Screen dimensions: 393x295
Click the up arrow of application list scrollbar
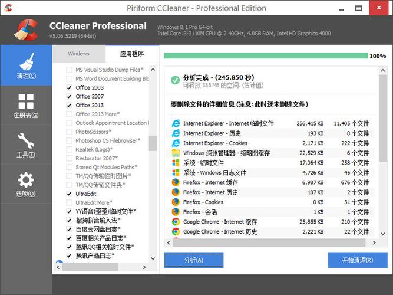[153, 70]
